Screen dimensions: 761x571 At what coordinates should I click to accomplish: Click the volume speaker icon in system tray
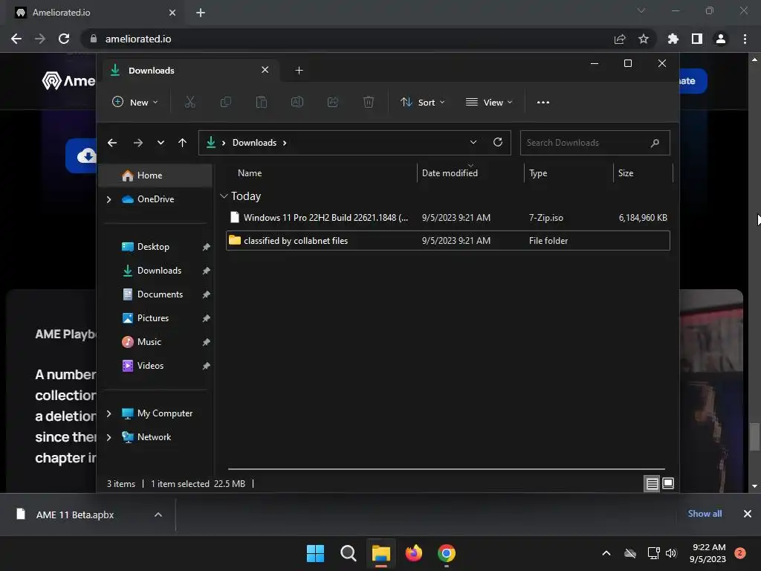[671, 553]
